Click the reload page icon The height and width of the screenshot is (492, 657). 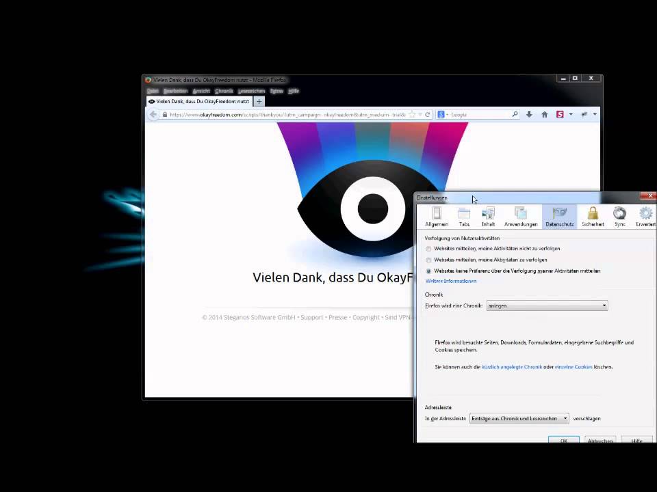[427, 114]
